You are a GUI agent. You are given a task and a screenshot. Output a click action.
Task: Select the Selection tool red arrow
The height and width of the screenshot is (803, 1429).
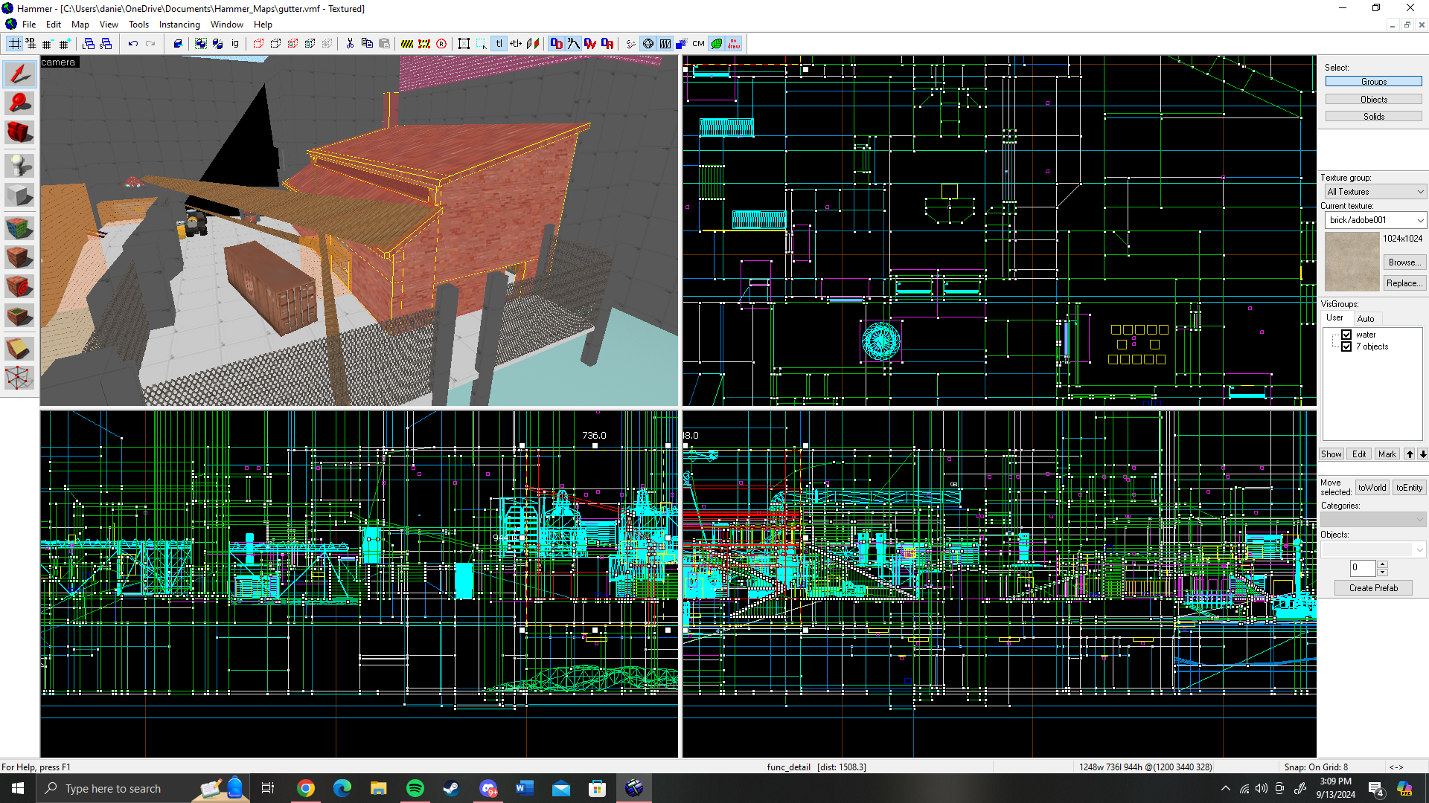tap(19, 74)
